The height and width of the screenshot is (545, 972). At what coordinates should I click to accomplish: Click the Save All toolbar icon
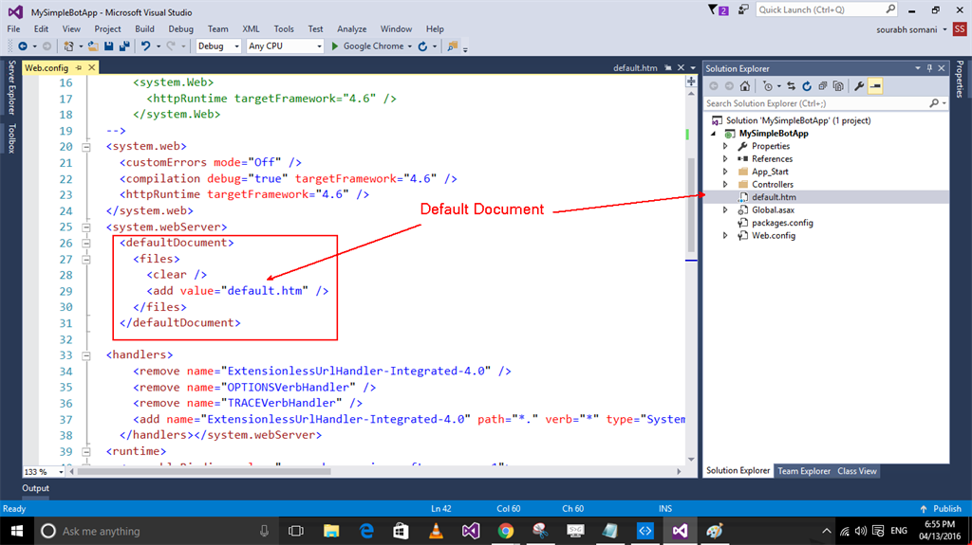tap(123, 45)
